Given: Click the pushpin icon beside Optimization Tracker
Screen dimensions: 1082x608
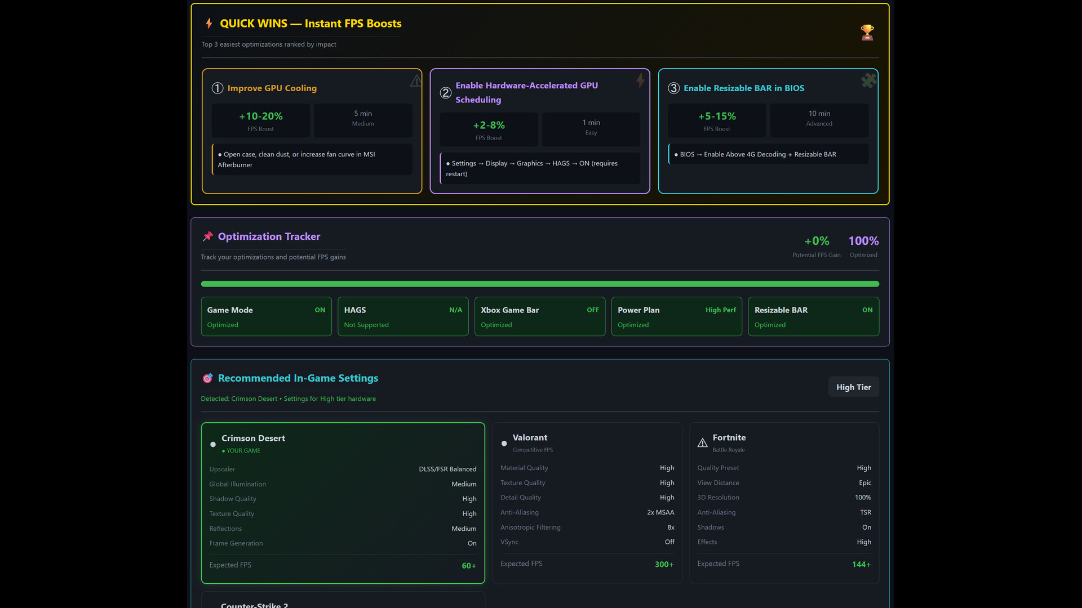Looking at the screenshot, I should pos(208,236).
